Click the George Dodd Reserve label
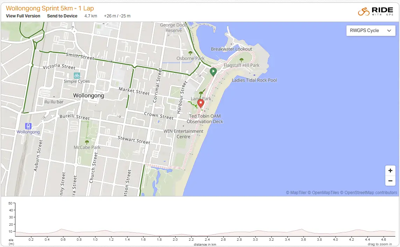 coord(174,28)
